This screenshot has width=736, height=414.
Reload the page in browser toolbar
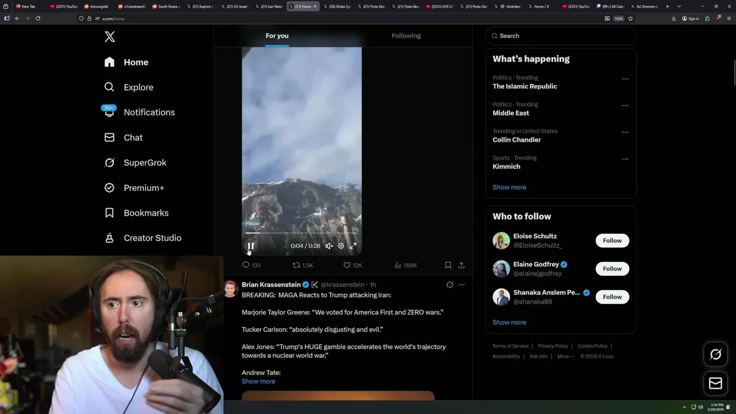click(x=38, y=18)
